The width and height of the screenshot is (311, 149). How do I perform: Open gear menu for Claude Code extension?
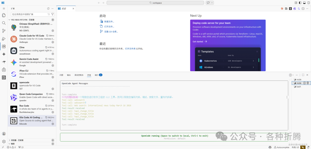[x=53, y=42]
